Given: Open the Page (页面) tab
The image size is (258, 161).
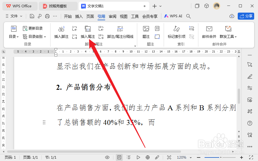Looking at the screenshot, I should tap(90, 16).
